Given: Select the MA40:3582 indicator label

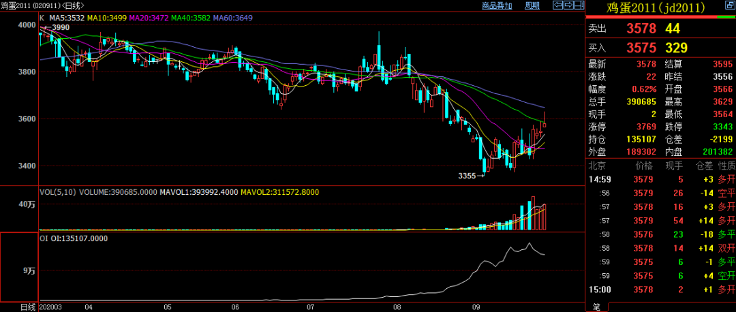Looking at the screenshot, I should (x=191, y=18).
